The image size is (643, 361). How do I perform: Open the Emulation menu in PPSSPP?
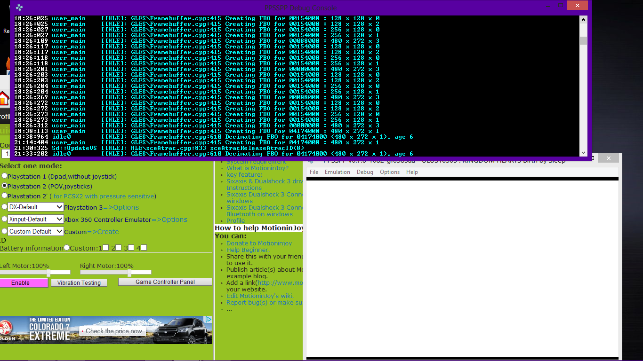tap(337, 172)
